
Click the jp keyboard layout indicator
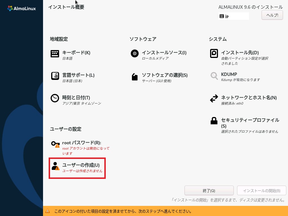point(233,16)
